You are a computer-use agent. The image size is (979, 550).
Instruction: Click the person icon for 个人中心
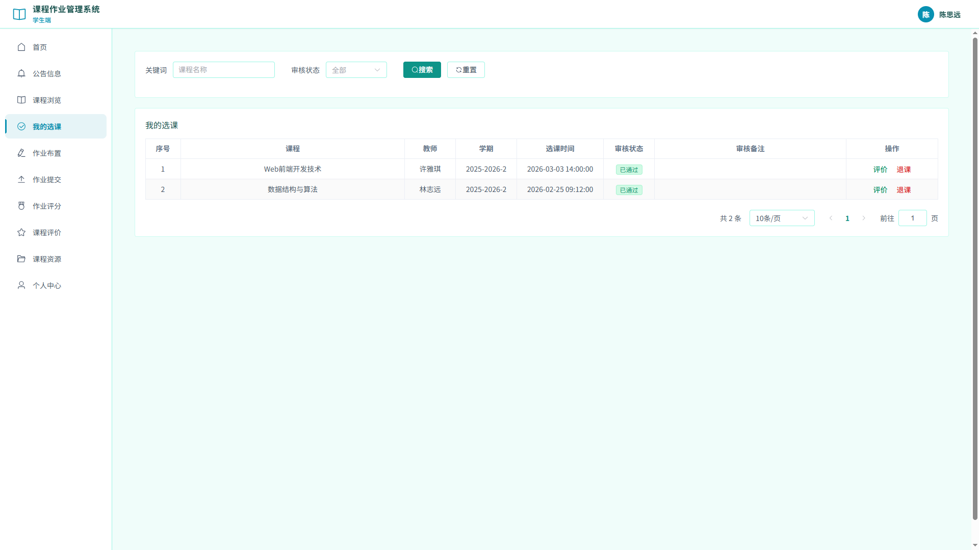point(21,285)
